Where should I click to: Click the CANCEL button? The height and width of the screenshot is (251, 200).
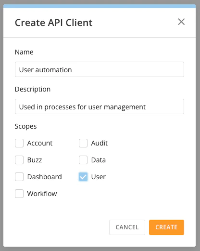pos(127,227)
